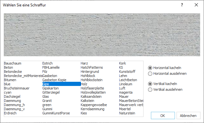Select Daemmung_v entry
This screenshot has width=204, height=123.
(14, 109)
